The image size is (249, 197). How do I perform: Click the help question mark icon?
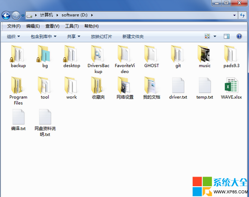click(x=239, y=36)
